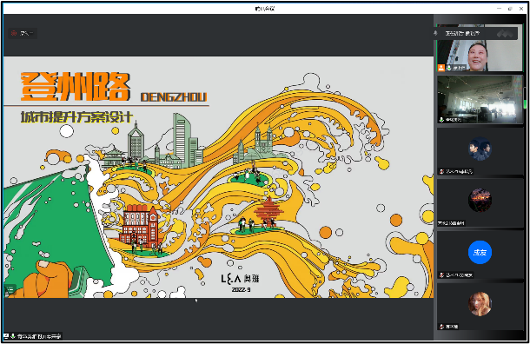Click muted mic icon under blonde avatar tile
The width and height of the screenshot is (530, 344).
coord(441,327)
